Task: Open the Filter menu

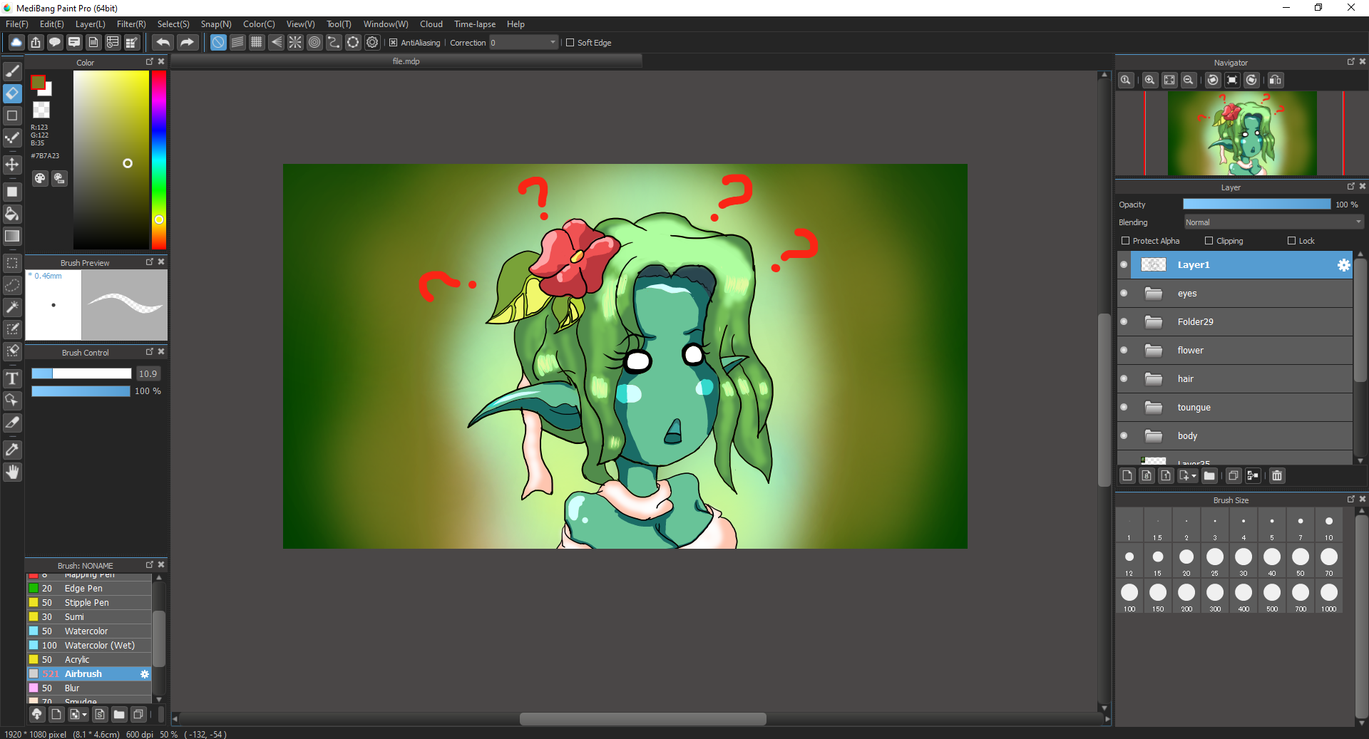Action: pyautogui.click(x=131, y=24)
